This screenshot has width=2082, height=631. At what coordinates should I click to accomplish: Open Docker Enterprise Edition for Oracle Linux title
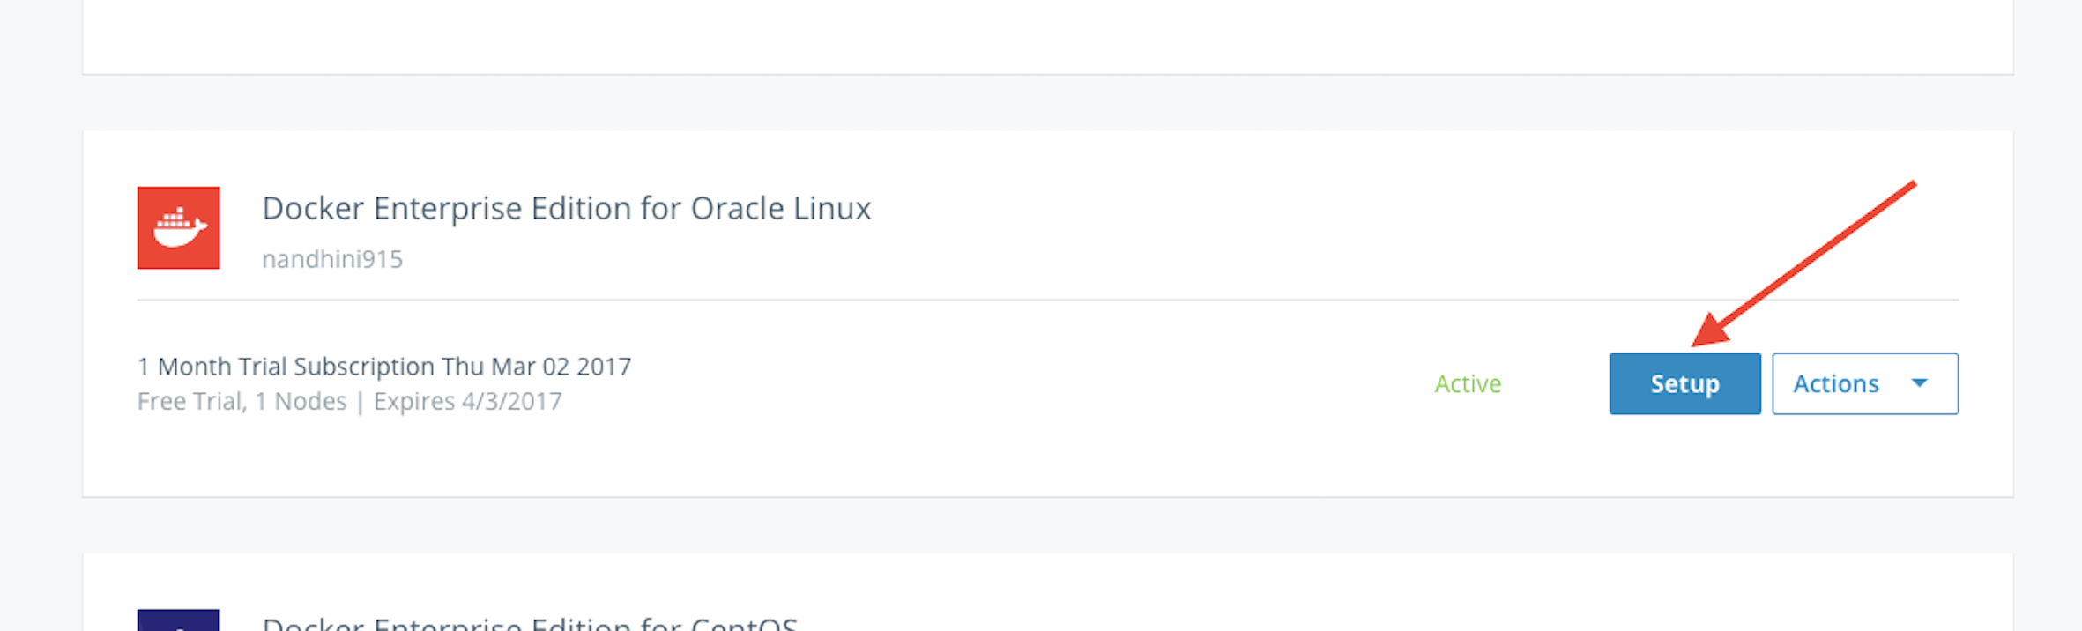point(566,209)
